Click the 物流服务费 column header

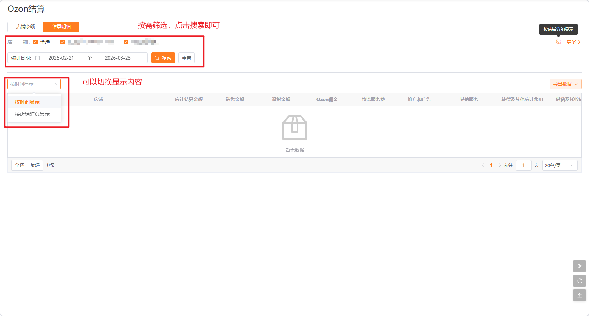pyautogui.click(x=373, y=100)
